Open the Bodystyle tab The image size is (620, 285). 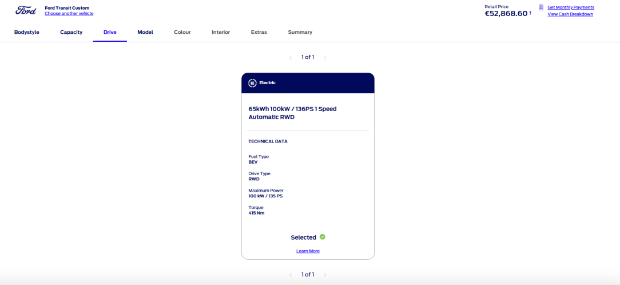(27, 32)
